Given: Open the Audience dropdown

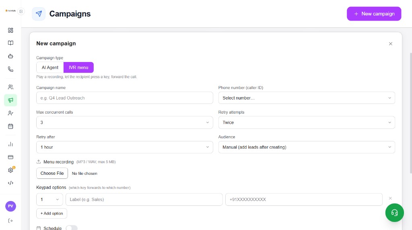Looking at the screenshot, I should 306,147.
